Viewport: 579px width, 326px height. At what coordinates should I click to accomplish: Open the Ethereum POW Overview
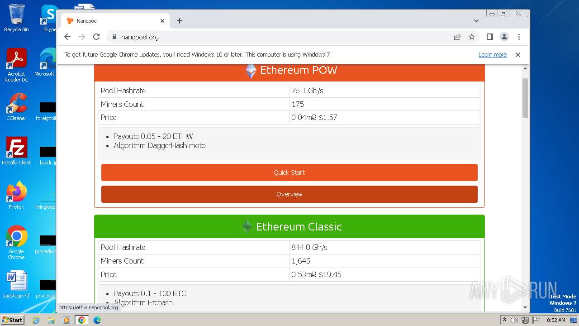[289, 194]
